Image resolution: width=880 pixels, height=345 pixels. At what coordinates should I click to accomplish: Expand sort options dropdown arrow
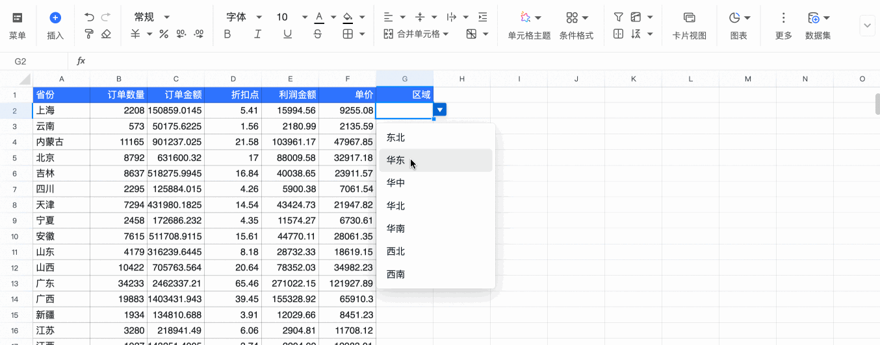[x=650, y=34]
